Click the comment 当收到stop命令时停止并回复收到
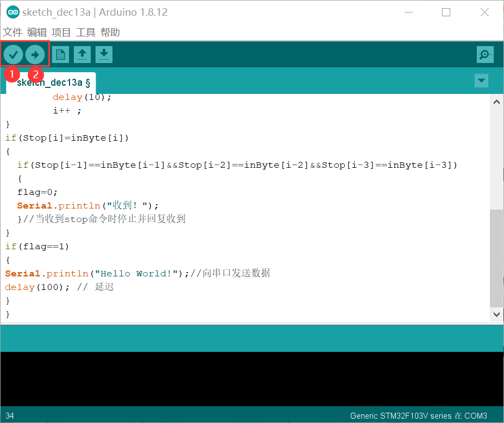This screenshot has width=504, height=423. pyautogui.click(x=104, y=219)
